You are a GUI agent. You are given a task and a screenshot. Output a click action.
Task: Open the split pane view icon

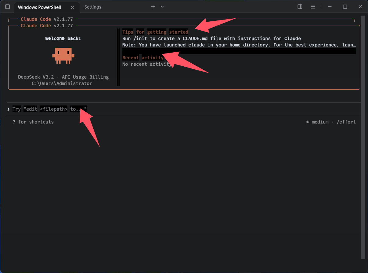point(300,7)
